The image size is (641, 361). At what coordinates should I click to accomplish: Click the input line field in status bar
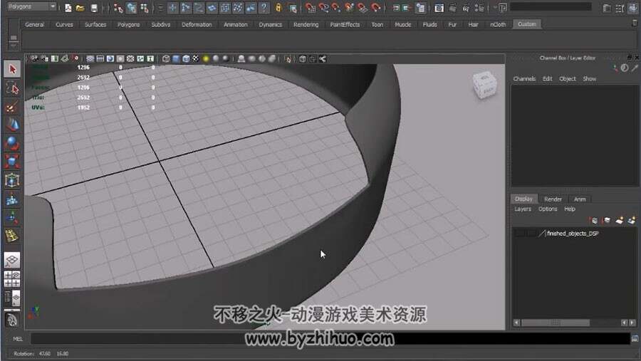click(551, 7)
